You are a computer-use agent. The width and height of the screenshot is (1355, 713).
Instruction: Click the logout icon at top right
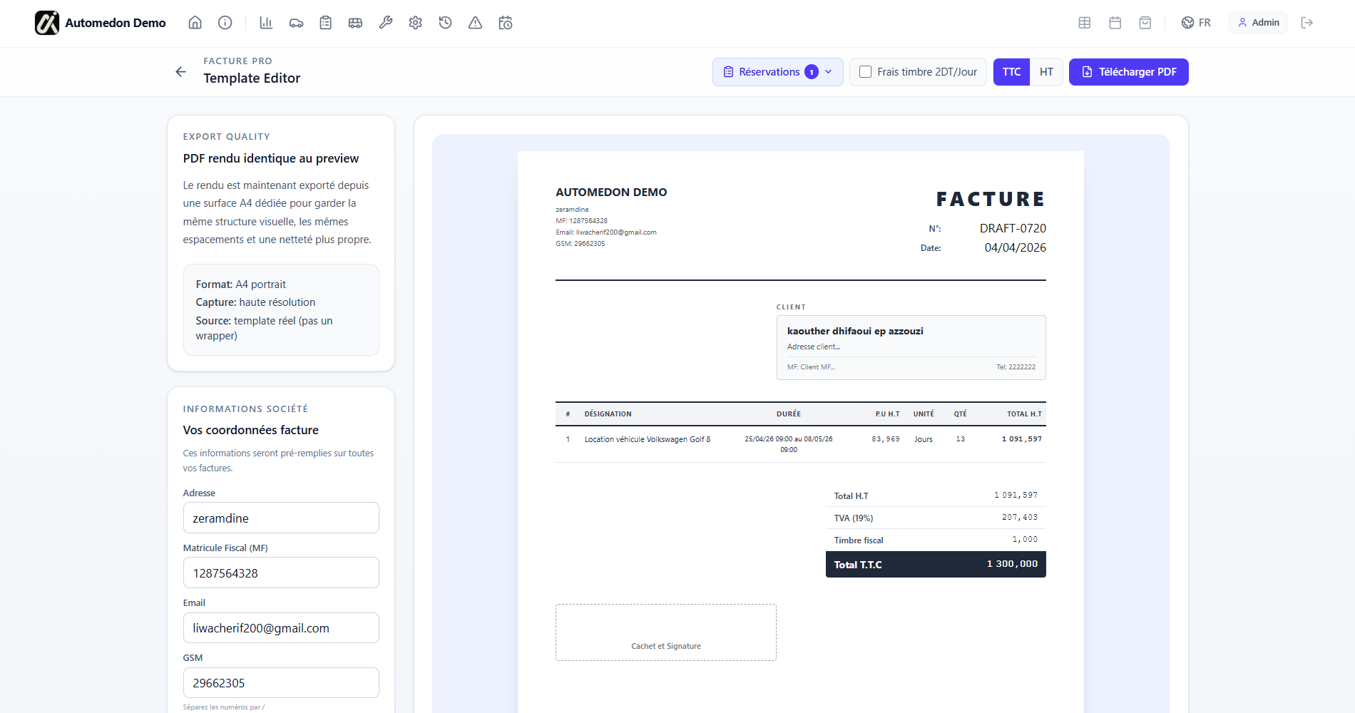click(1307, 22)
